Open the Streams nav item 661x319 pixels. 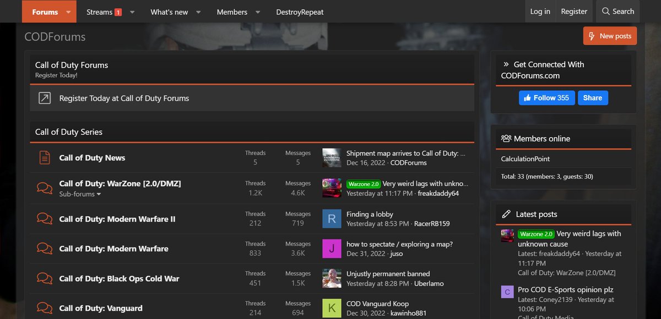point(99,12)
